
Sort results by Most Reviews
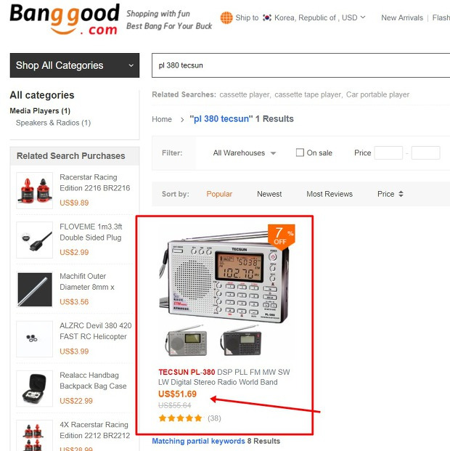click(330, 194)
